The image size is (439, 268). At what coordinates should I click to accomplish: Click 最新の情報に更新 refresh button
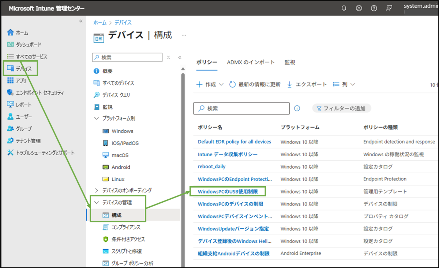point(255,84)
